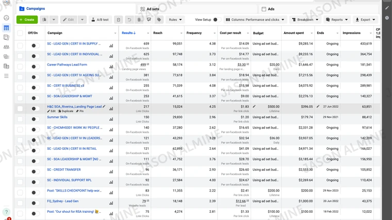Click the tag label icon in toolbar

tap(159, 20)
